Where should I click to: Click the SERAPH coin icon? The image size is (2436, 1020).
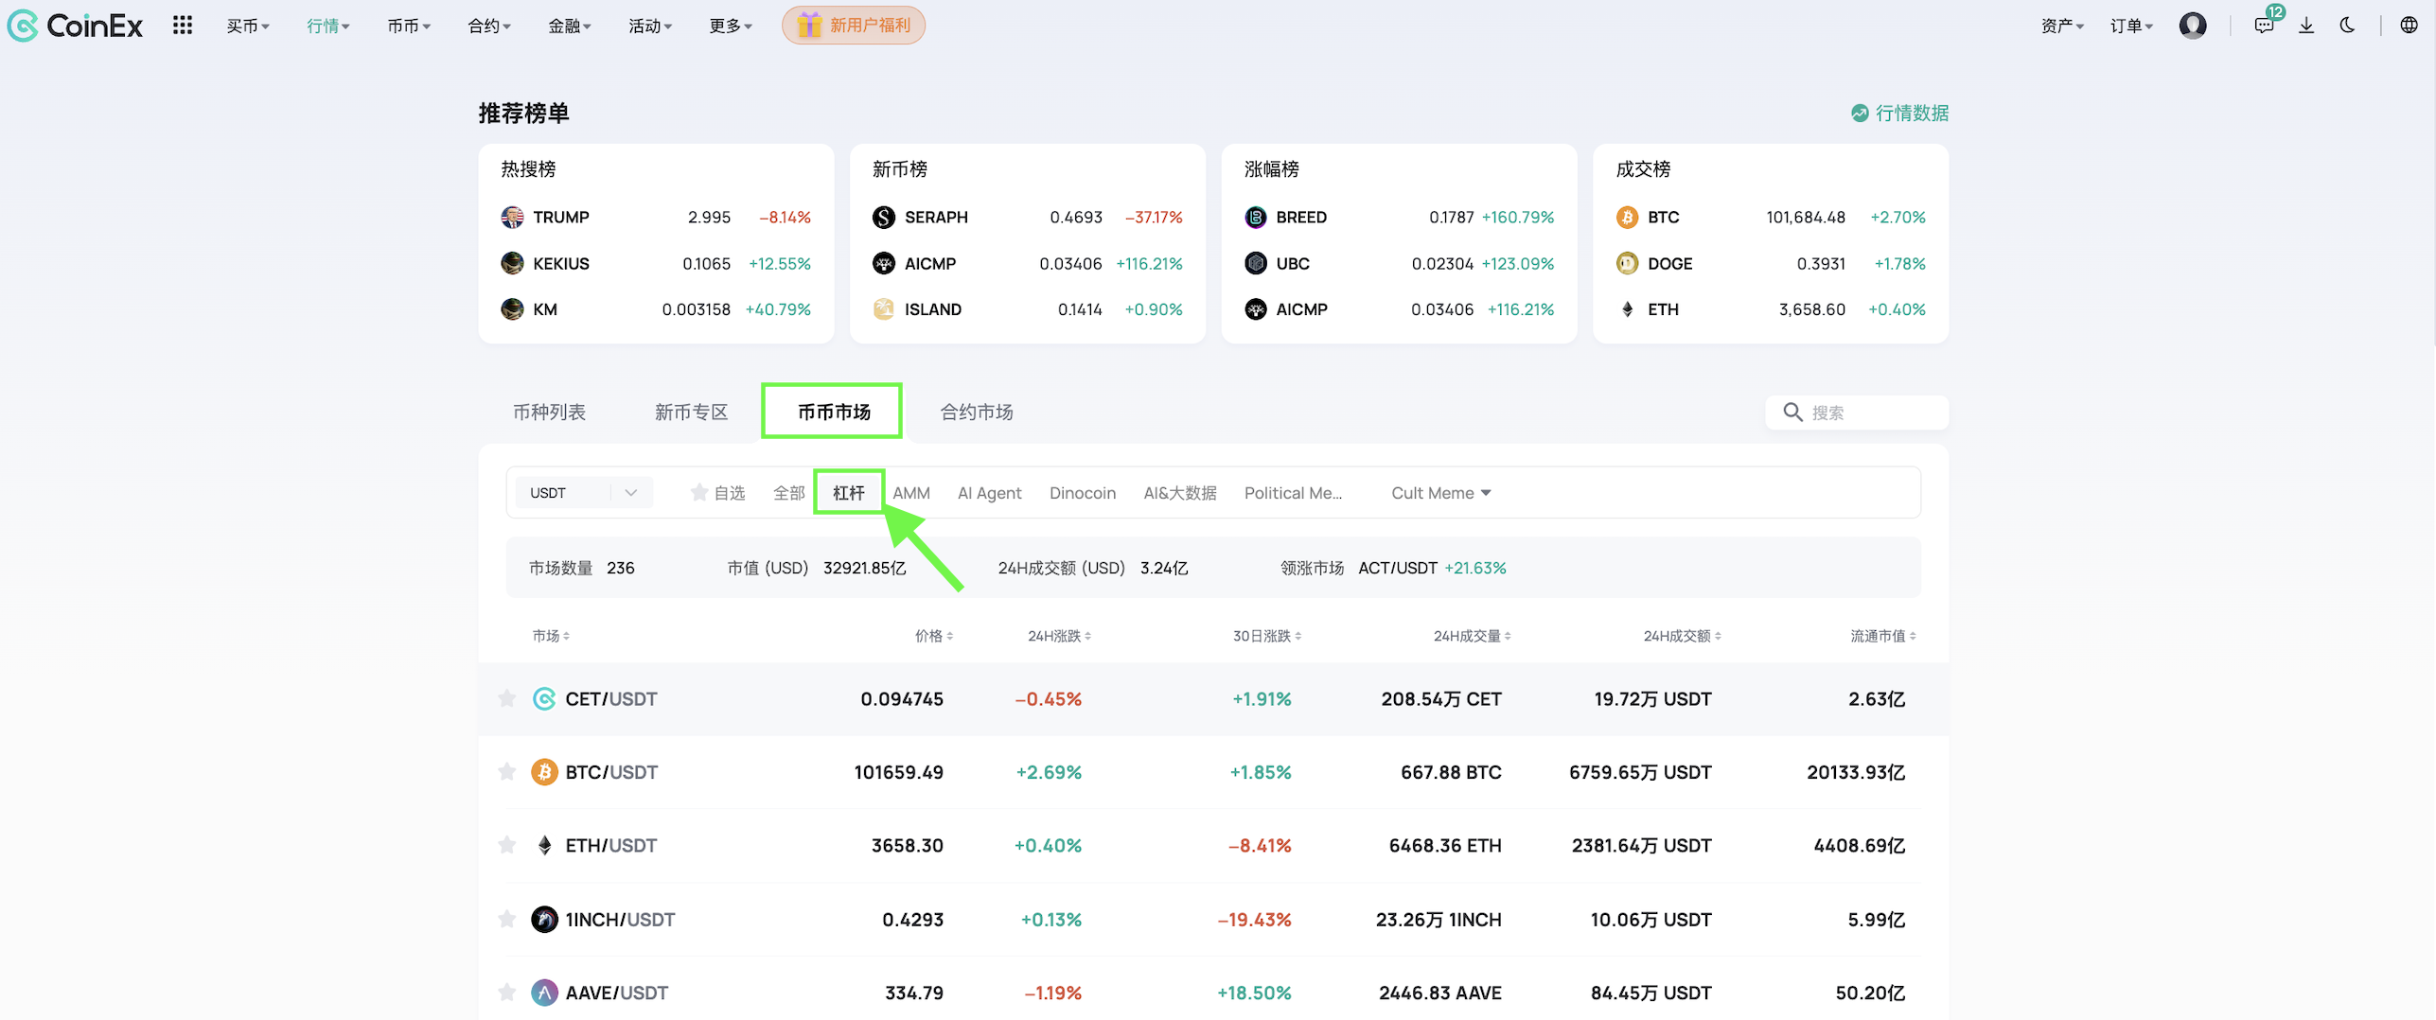point(883,218)
